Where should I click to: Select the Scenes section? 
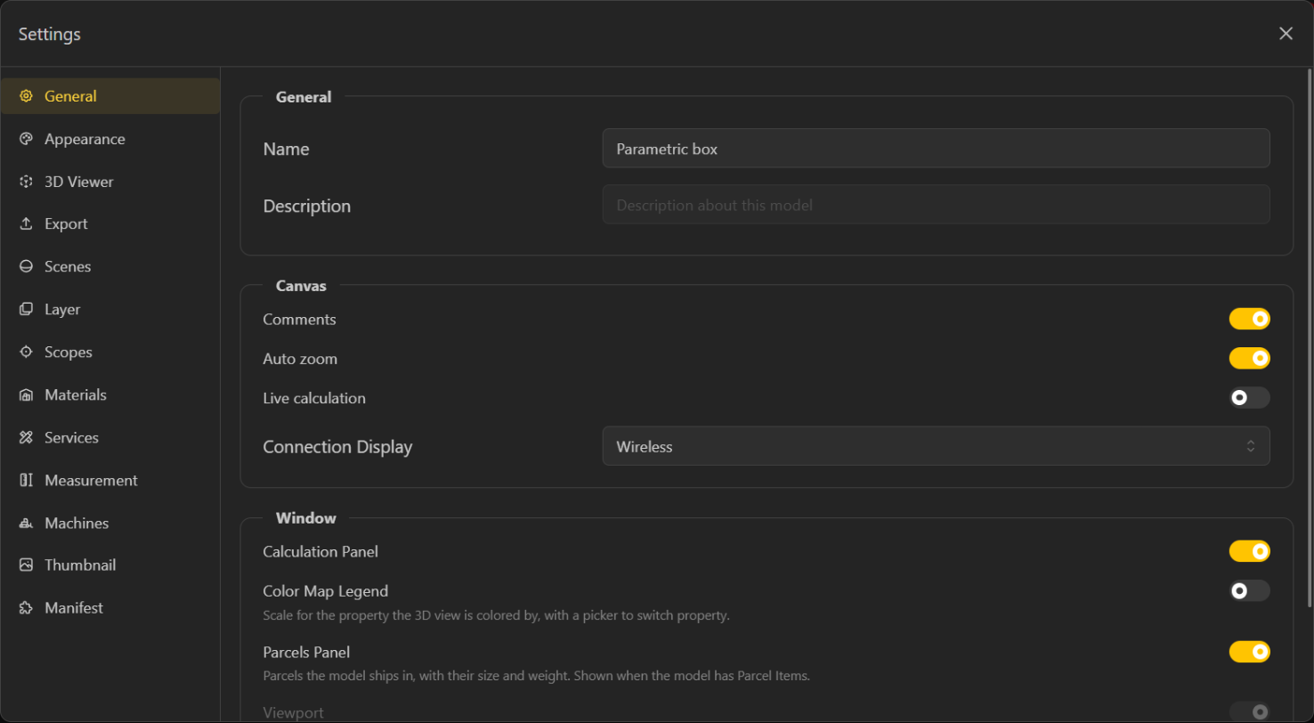110,267
